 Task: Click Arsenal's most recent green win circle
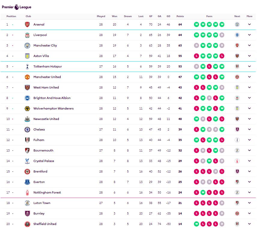pos(222,25)
